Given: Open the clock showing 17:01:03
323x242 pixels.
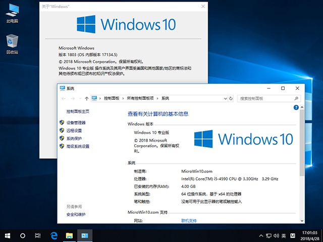Looking at the screenshot, I should point(309,233).
